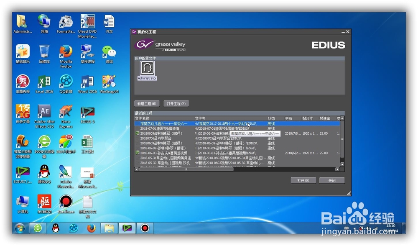Launch the 微信 desktop icon
The image size is (418, 246).
point(109,54)
